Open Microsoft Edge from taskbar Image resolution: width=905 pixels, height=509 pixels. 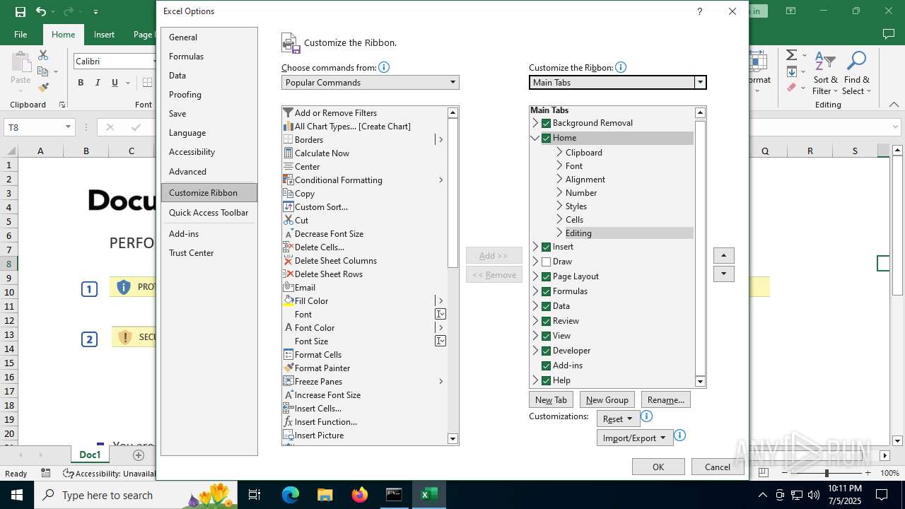click(291, 495)
